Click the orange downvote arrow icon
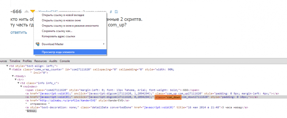The image size is (287, 118). [32, 12]
